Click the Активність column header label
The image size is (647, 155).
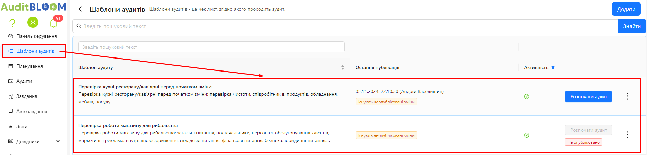click(x=536, y=67)
